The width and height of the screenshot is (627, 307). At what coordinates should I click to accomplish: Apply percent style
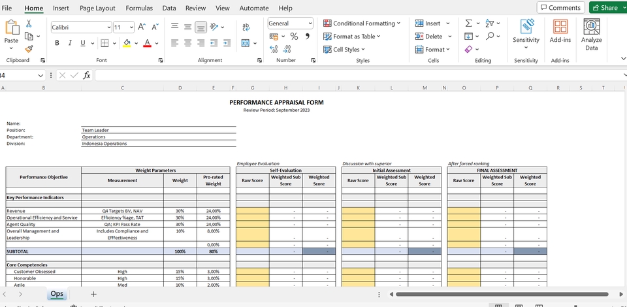[294, 37]
